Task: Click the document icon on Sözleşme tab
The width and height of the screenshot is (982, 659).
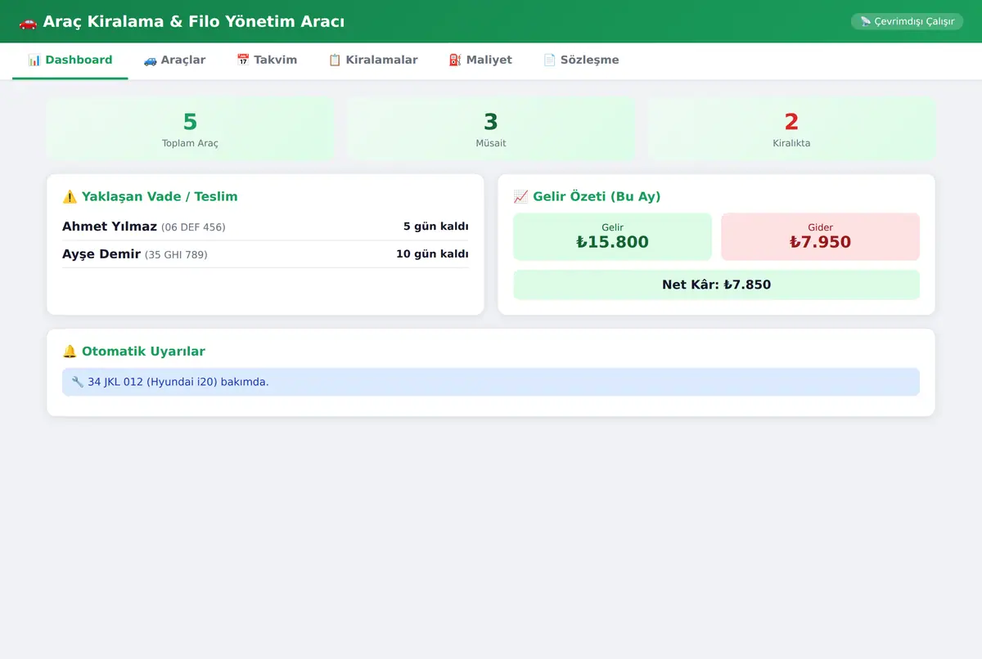Action: (550, 60)
